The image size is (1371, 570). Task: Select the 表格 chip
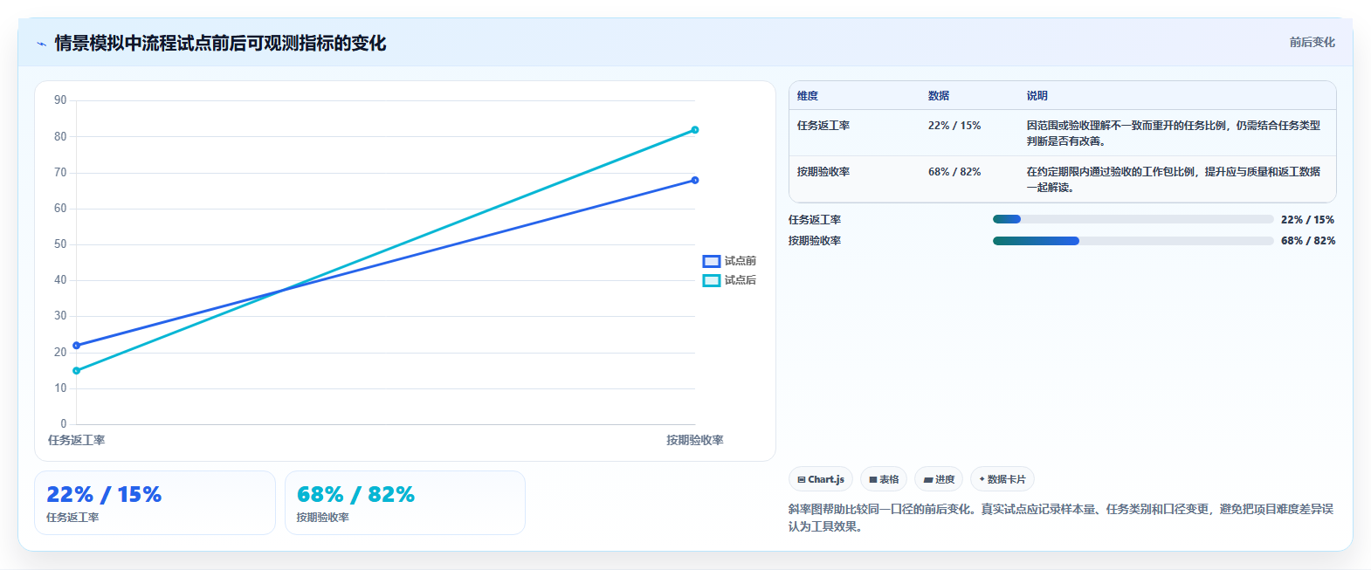pos(884,479)
